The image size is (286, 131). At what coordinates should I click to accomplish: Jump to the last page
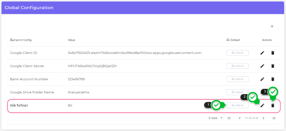[x=274, y=118]
